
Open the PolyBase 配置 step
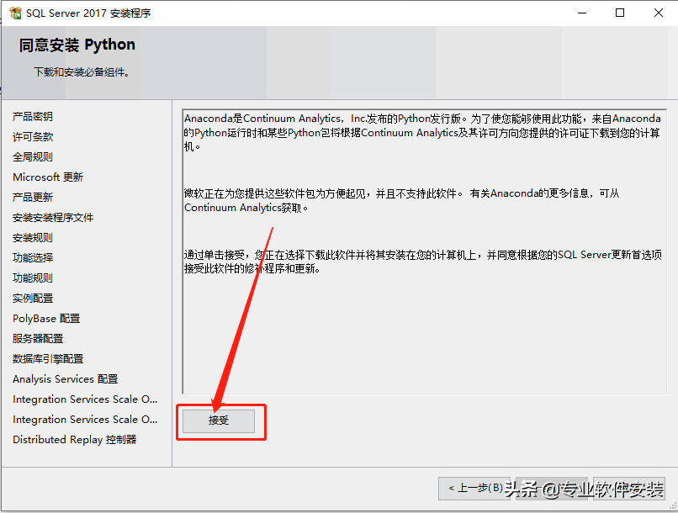[46, 318]
